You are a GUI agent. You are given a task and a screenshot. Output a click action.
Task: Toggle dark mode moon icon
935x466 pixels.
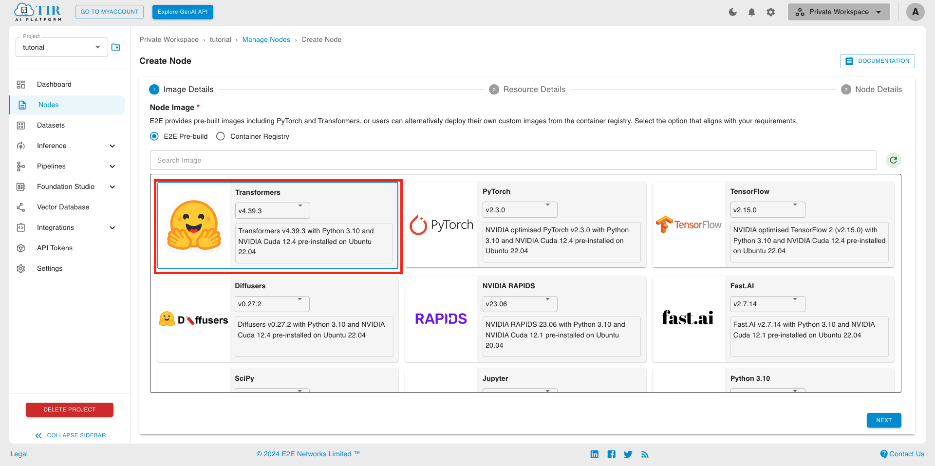point(733,12)
